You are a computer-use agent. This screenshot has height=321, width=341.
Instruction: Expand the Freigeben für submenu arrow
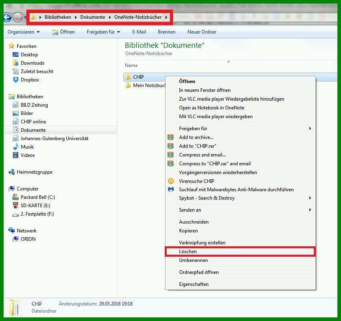310,128
